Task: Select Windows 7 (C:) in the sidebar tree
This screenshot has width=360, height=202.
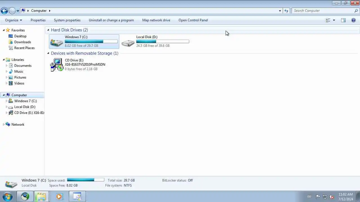Action: (25, 101)
